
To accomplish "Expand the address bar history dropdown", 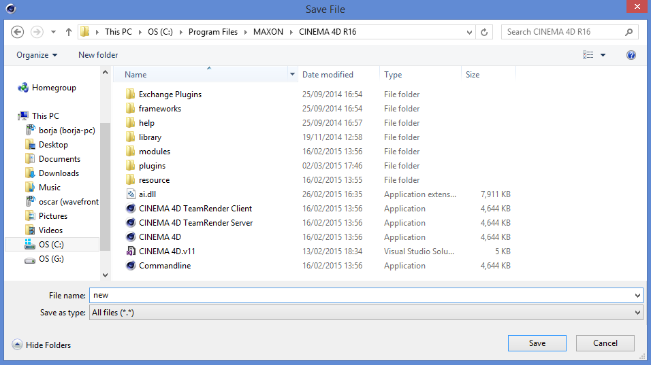I will pos(469,33).
